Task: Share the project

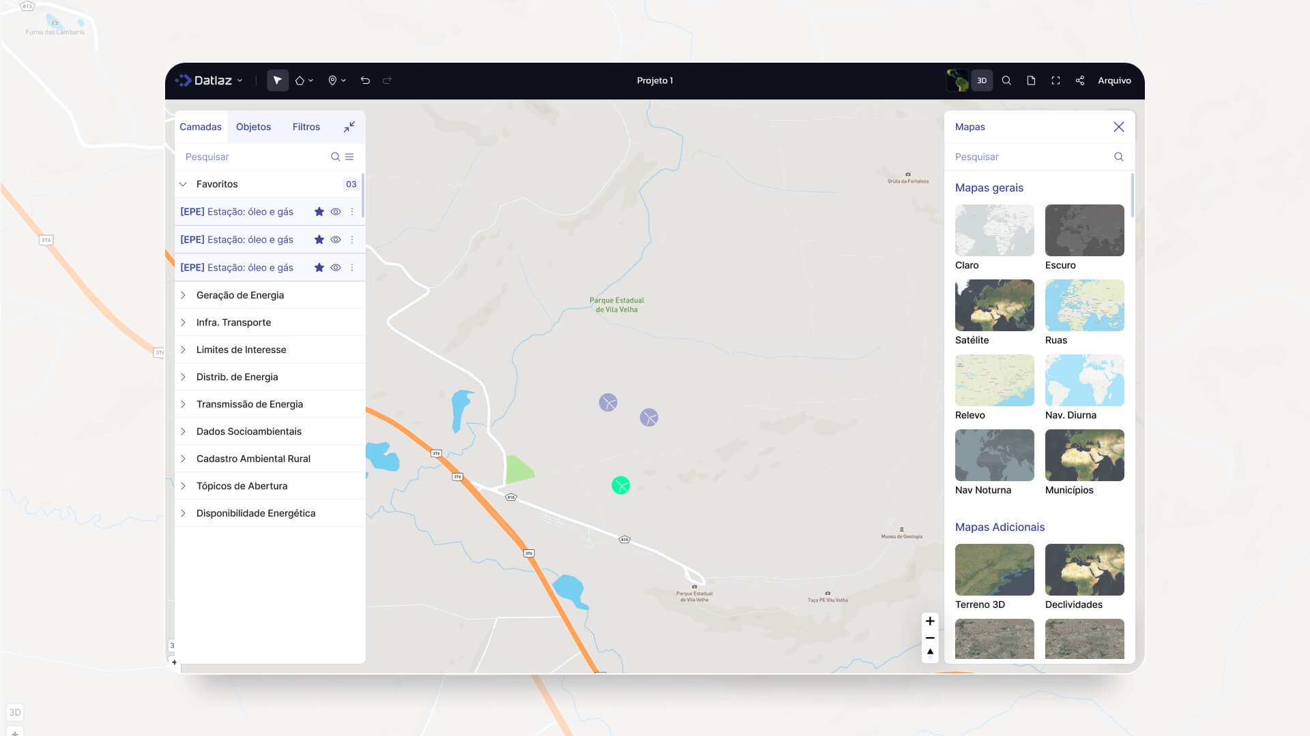Action: pos(1080,80)
